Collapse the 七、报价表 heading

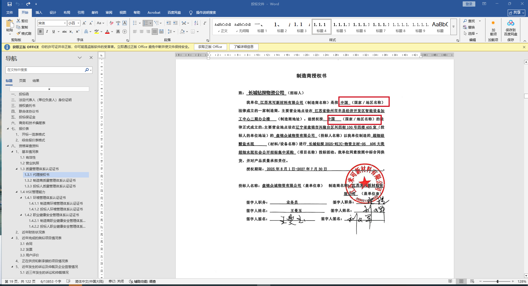[8, 129]
